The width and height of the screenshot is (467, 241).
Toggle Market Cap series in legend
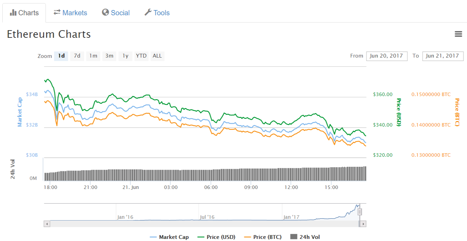tap(169, 237)
